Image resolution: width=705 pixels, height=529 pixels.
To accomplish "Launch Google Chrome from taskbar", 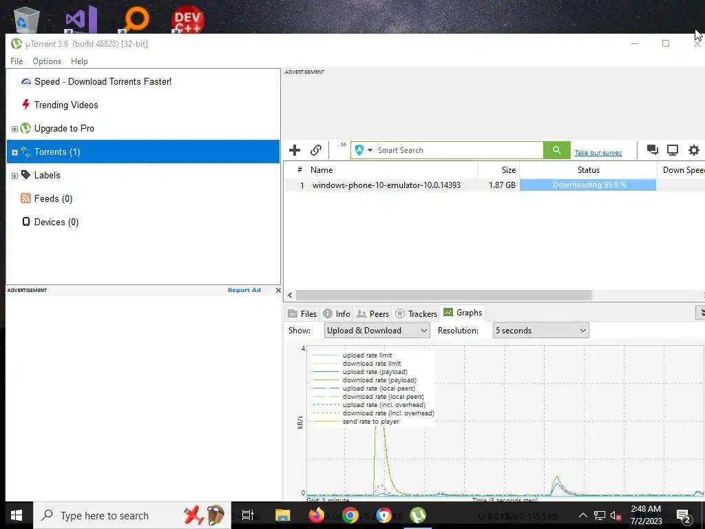I will 350,515.
